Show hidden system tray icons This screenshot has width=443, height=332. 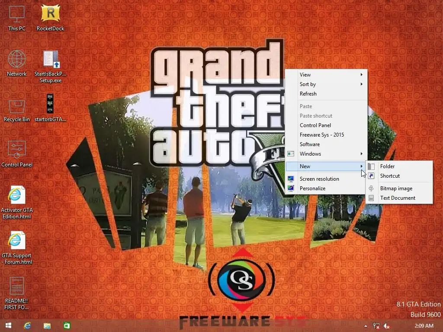coord(366,326)
